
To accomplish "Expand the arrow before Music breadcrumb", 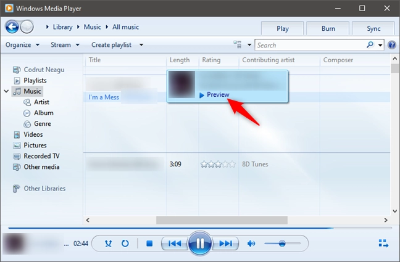I will (x=78, y=27).
